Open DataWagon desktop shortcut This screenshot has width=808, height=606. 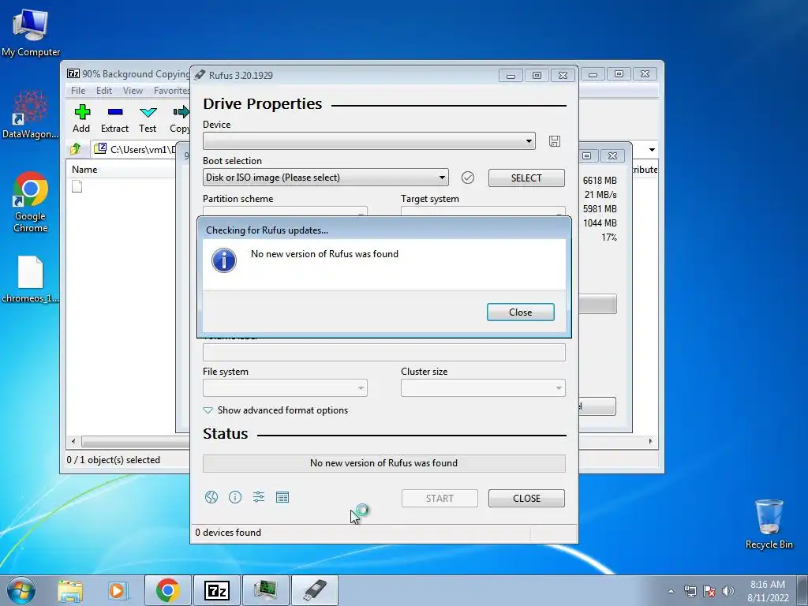(31, 114)
